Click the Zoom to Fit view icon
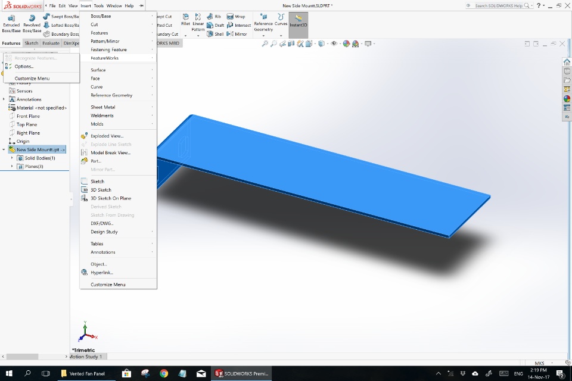Viewport: 572px width, 381px height. tap(265, 43)
